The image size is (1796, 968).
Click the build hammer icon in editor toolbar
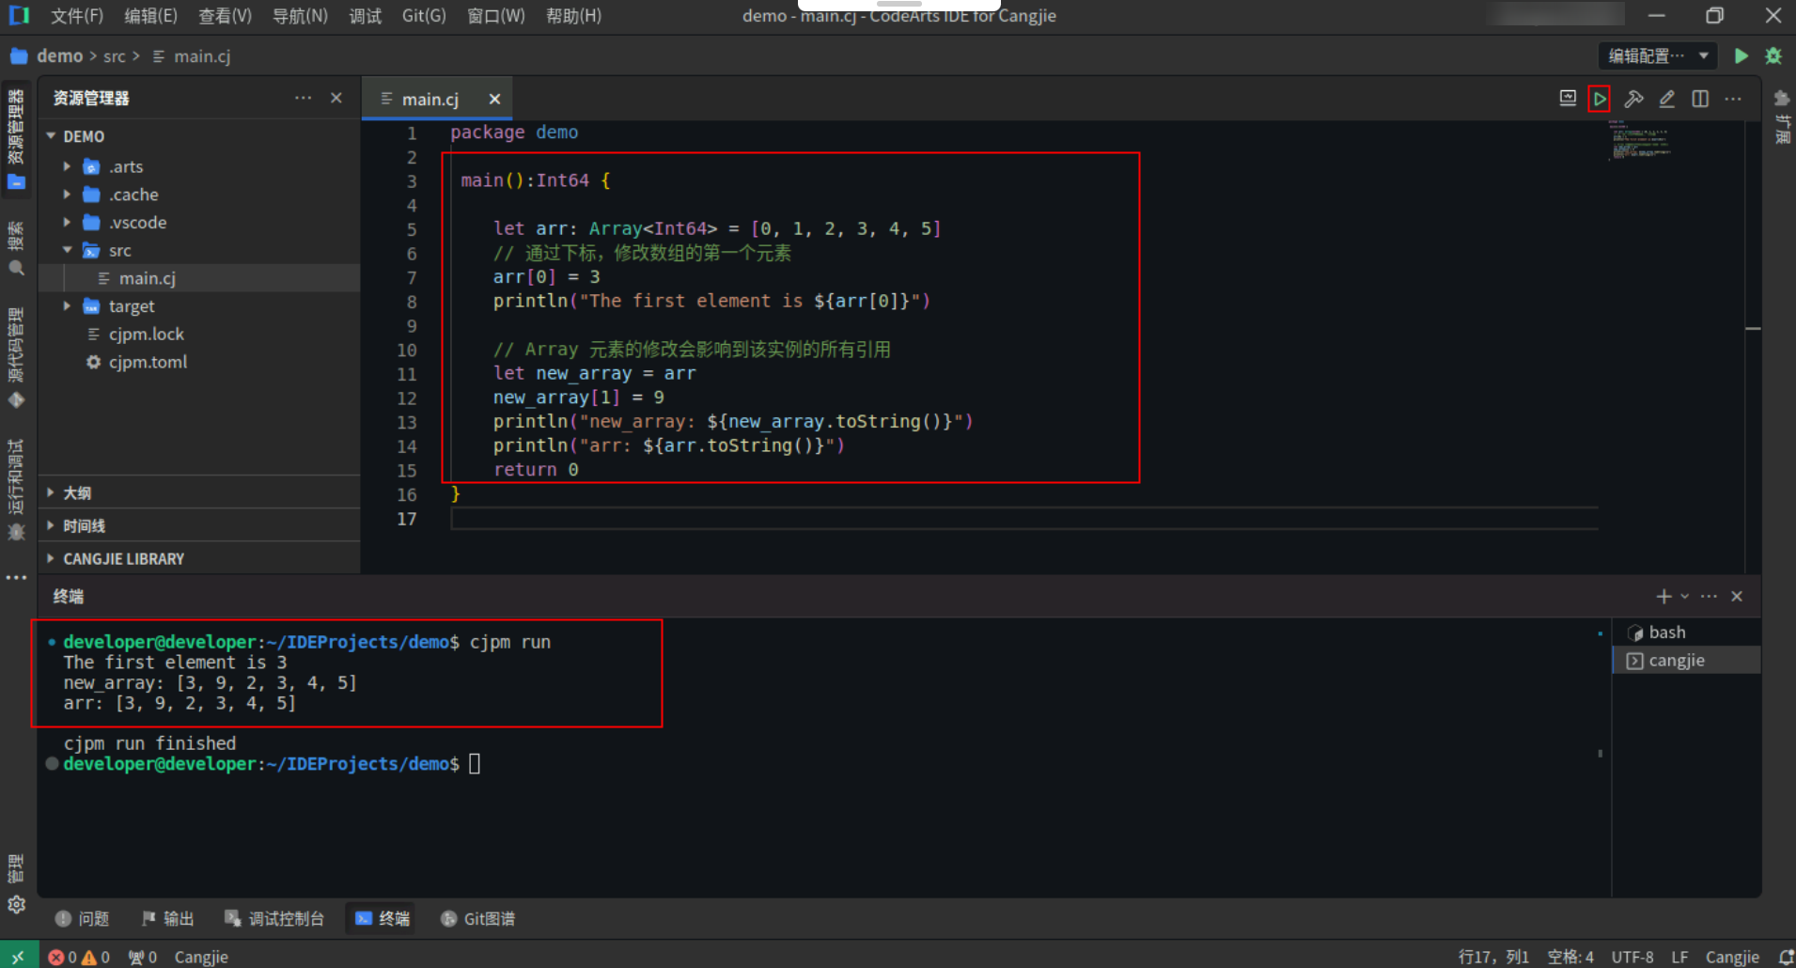coord(1633,99)
